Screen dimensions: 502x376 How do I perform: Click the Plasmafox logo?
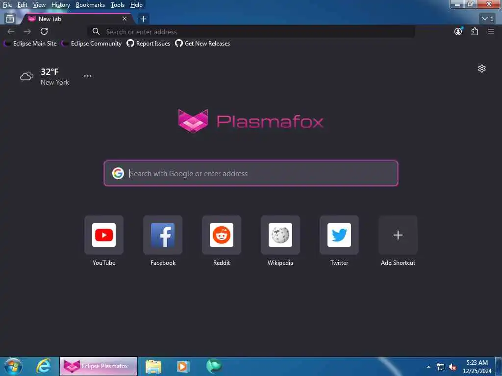pos(251,121)
